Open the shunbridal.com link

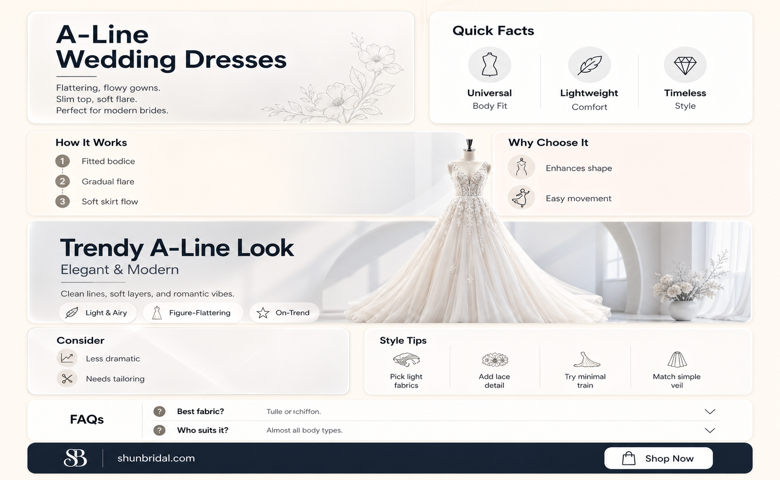[156, 458]
